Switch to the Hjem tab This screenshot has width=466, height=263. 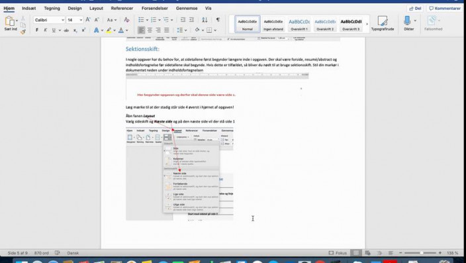(x=9, y=9)
